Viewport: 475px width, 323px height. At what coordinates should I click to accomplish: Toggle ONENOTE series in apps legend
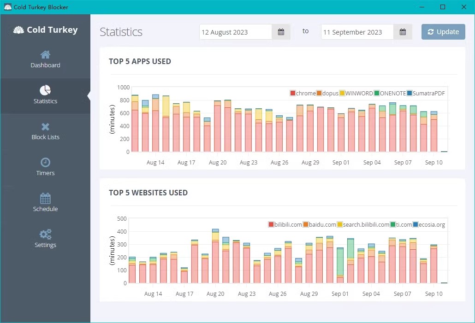[390, 93]
